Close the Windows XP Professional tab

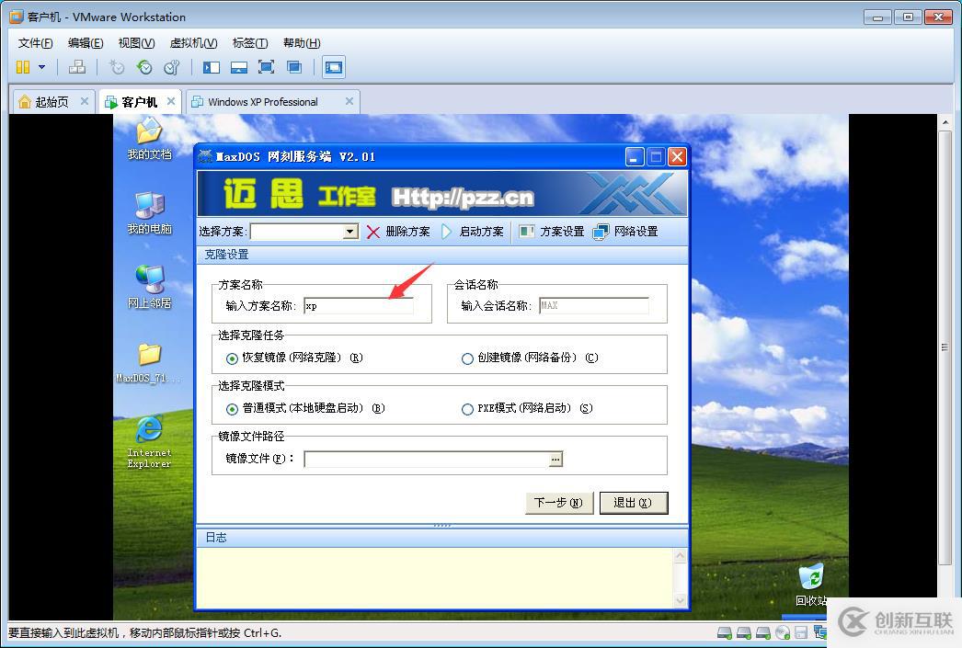point(349,101)
